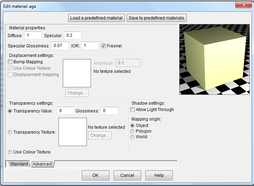The height and width of the screenshot is (186, 254).
Task: Click the transparency Glossiness input field
Action: click(109, 111)
